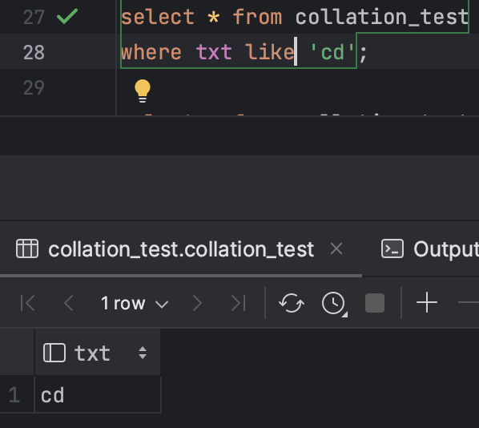
Task: Reload the query result data
Action: pyautogui.click(x=291, y=303)
